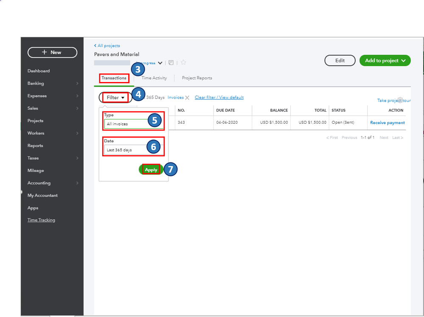The image size is (424, 317).
Task: Sort by the BALANCE column header
Action: (279, 110)
